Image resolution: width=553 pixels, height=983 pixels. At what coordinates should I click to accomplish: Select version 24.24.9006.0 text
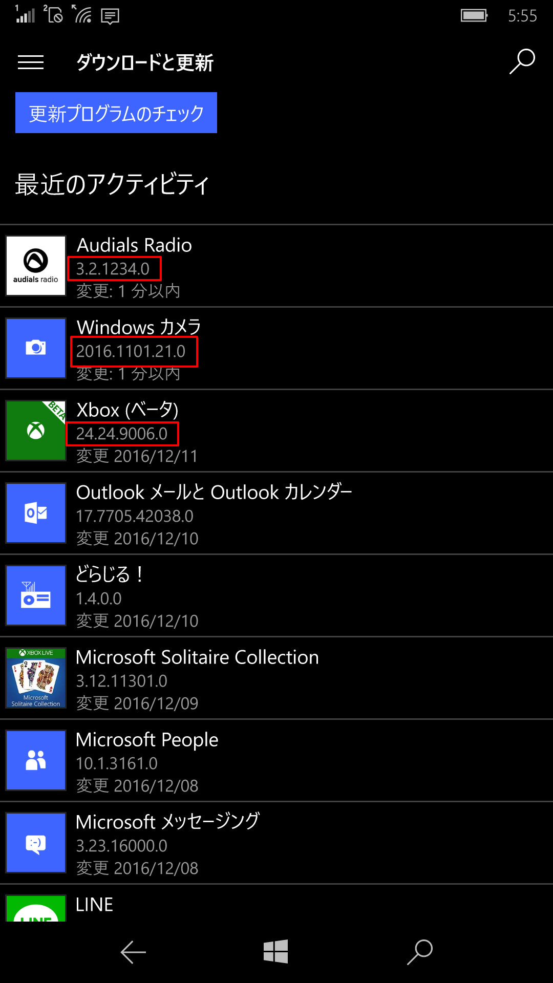(x=122, y=434)
